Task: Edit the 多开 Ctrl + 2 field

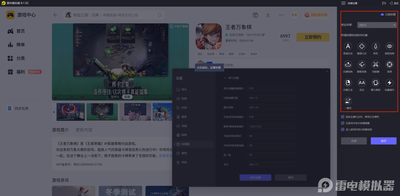Action: 271,164
